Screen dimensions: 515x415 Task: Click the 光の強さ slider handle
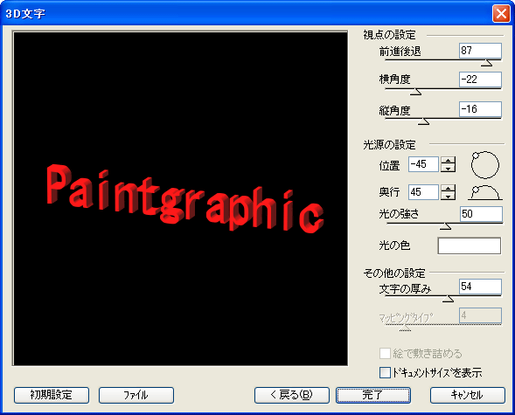[x=445, y=226]
